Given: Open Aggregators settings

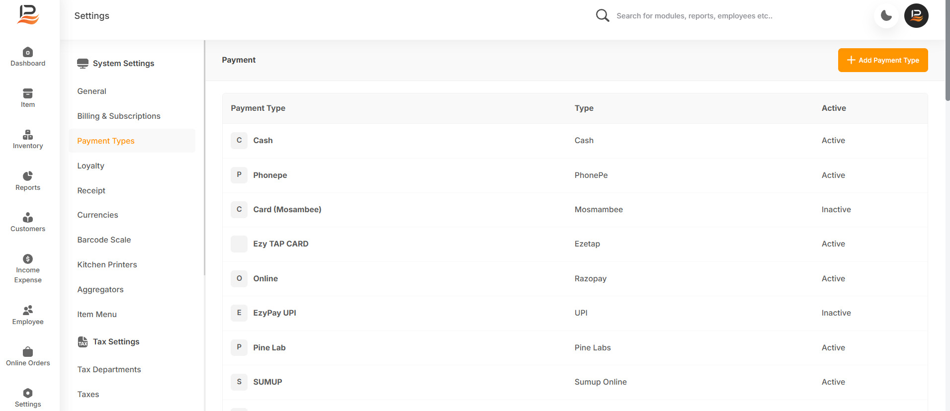Looking at the screenshot, I should (x=100, y=290).
